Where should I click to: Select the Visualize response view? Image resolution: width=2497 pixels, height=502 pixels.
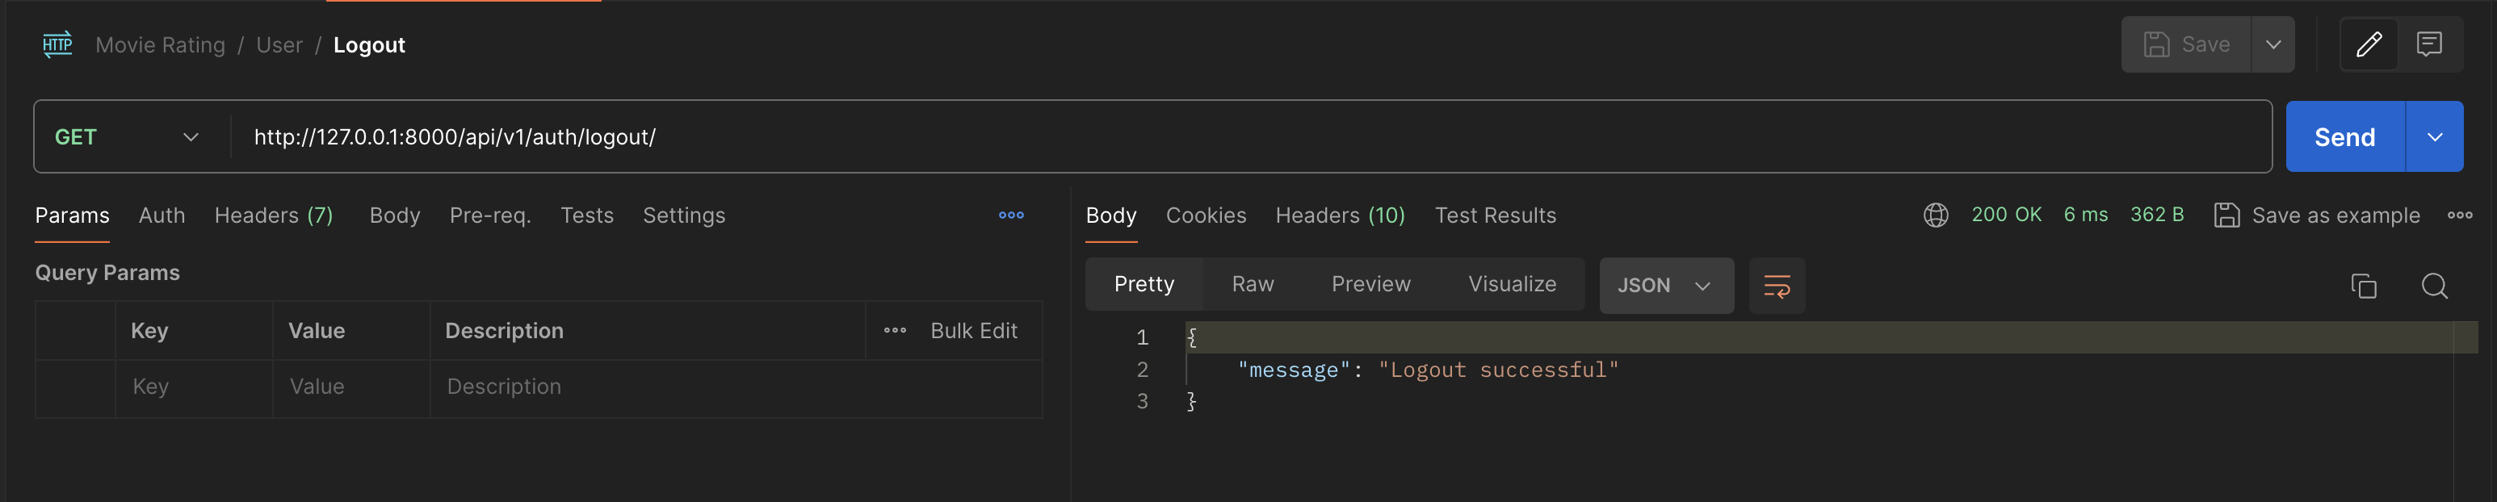[1511, 285]
